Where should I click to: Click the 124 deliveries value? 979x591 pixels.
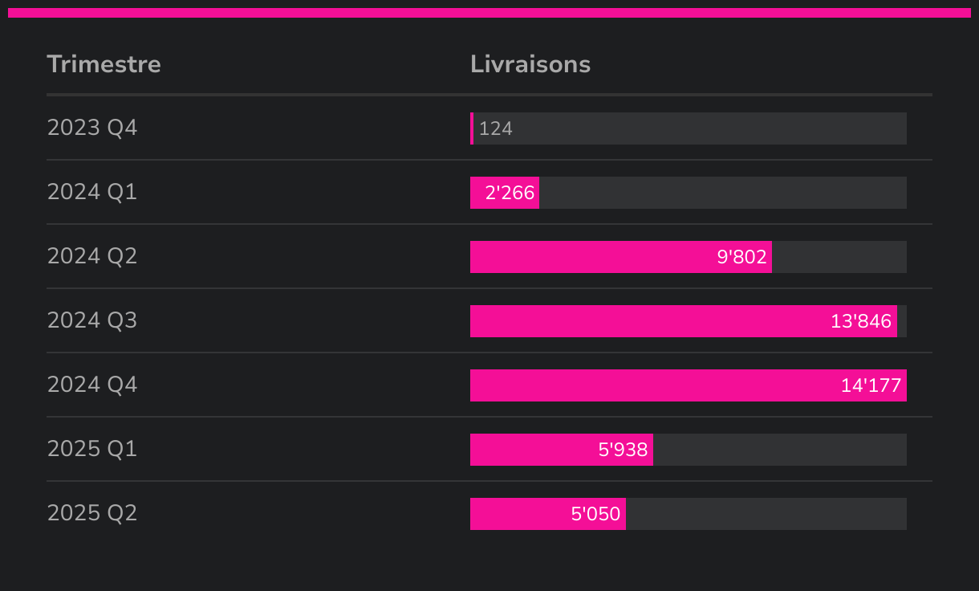point(496,128)
